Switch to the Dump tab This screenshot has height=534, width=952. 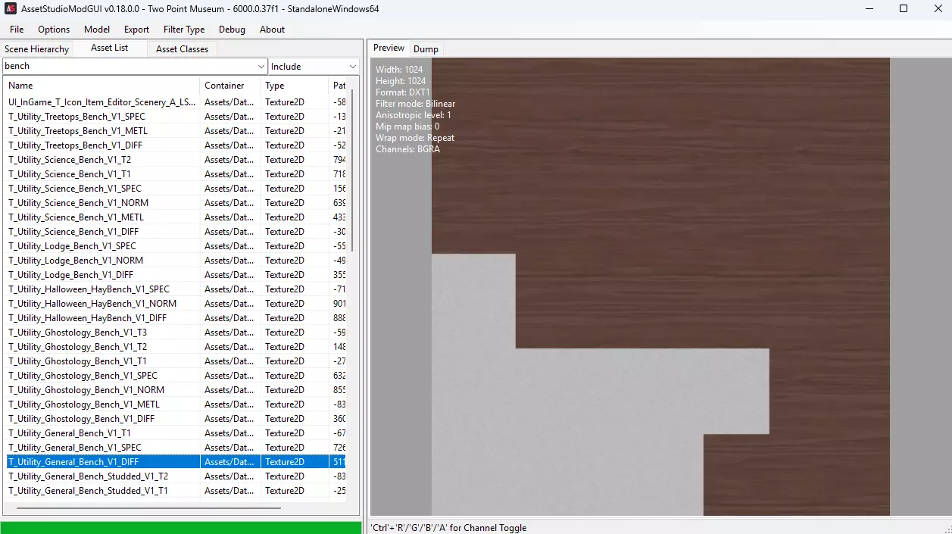click(x=426, y=49)
